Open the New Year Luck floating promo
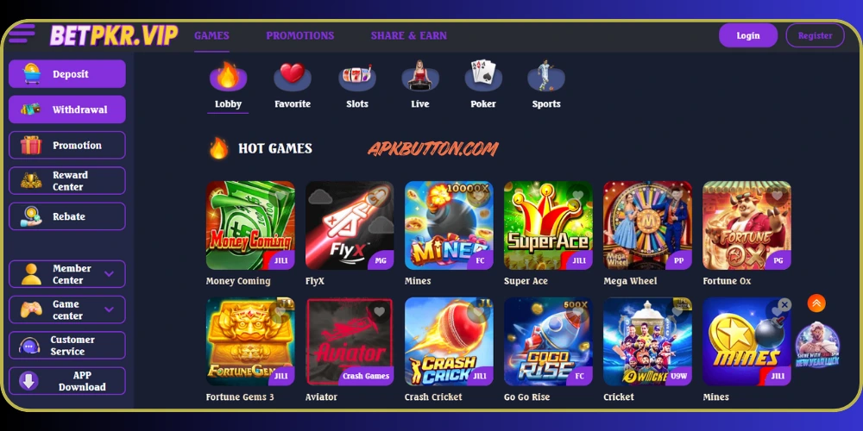Screen dimensions: 863x431 (x=817, y=345)
